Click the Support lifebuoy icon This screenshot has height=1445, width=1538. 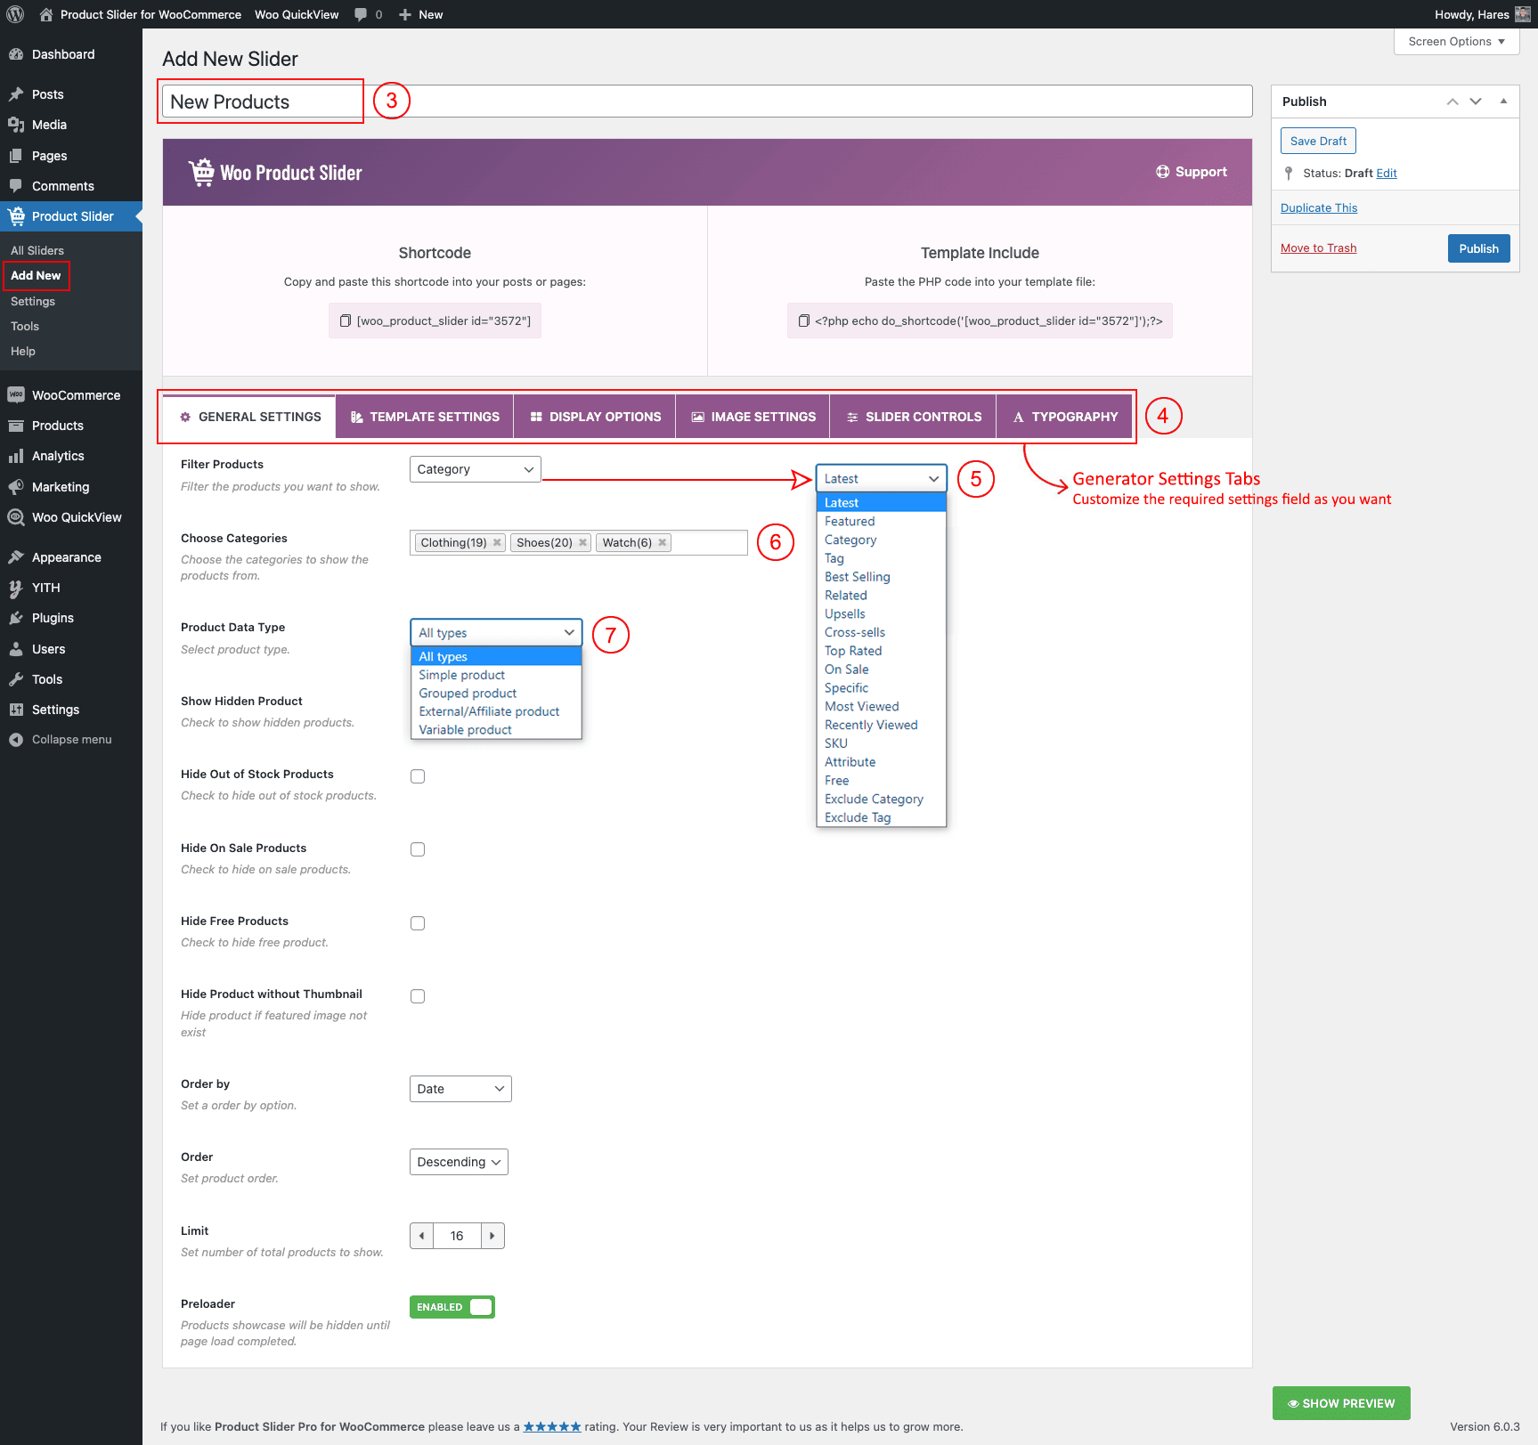pyautogui.click(x=1162, y=172)
